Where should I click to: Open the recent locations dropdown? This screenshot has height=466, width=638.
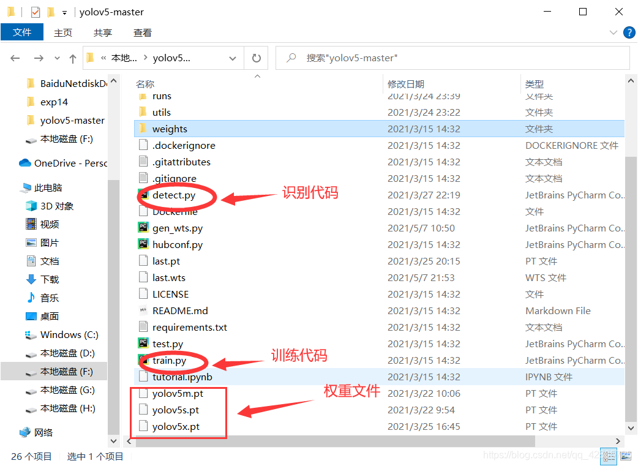(58, 58)
